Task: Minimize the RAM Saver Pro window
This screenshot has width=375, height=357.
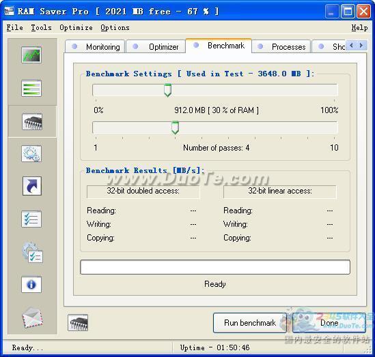Action: 332,11
